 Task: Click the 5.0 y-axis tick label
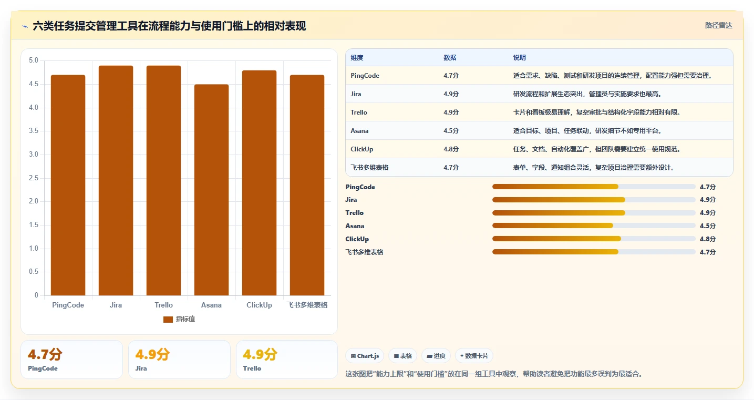(33, 60)
